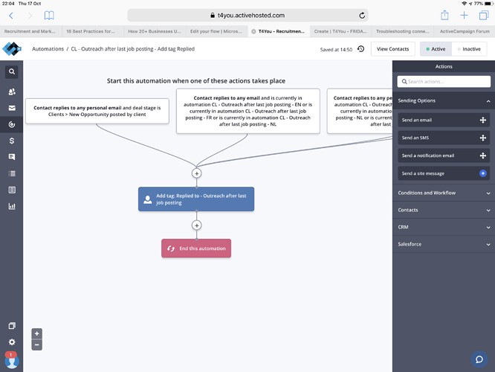
Task: Go to Automations breadcrumb link
Action: pos(48,49)
